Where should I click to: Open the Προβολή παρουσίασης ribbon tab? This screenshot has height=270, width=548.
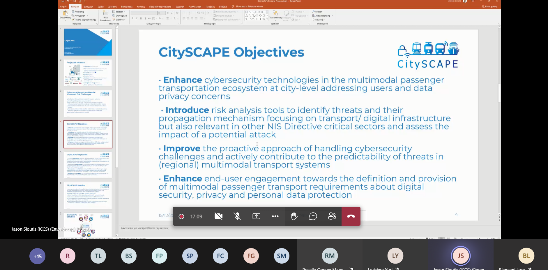click(160, 7)
